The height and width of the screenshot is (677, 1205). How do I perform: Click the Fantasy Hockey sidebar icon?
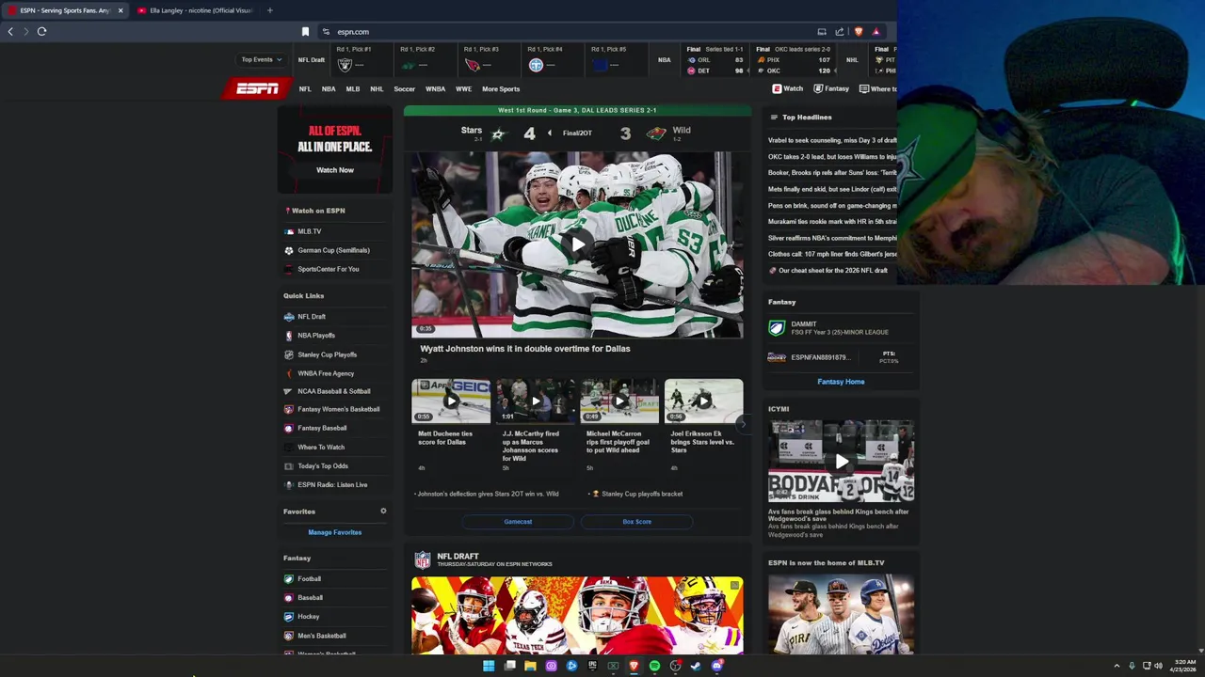289,617
